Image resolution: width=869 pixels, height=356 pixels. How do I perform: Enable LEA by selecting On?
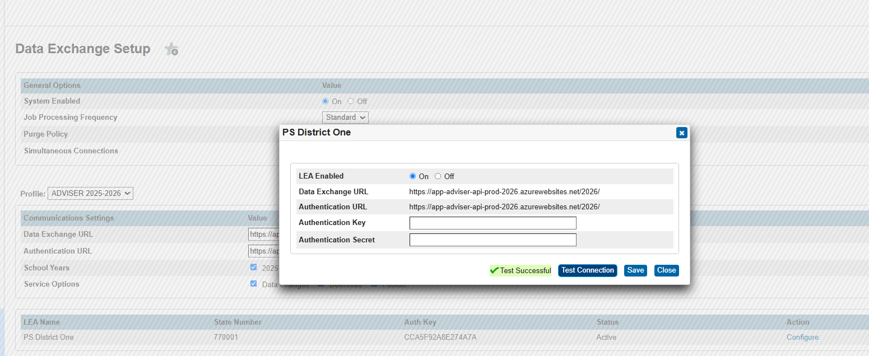click(x=412, y=176)
